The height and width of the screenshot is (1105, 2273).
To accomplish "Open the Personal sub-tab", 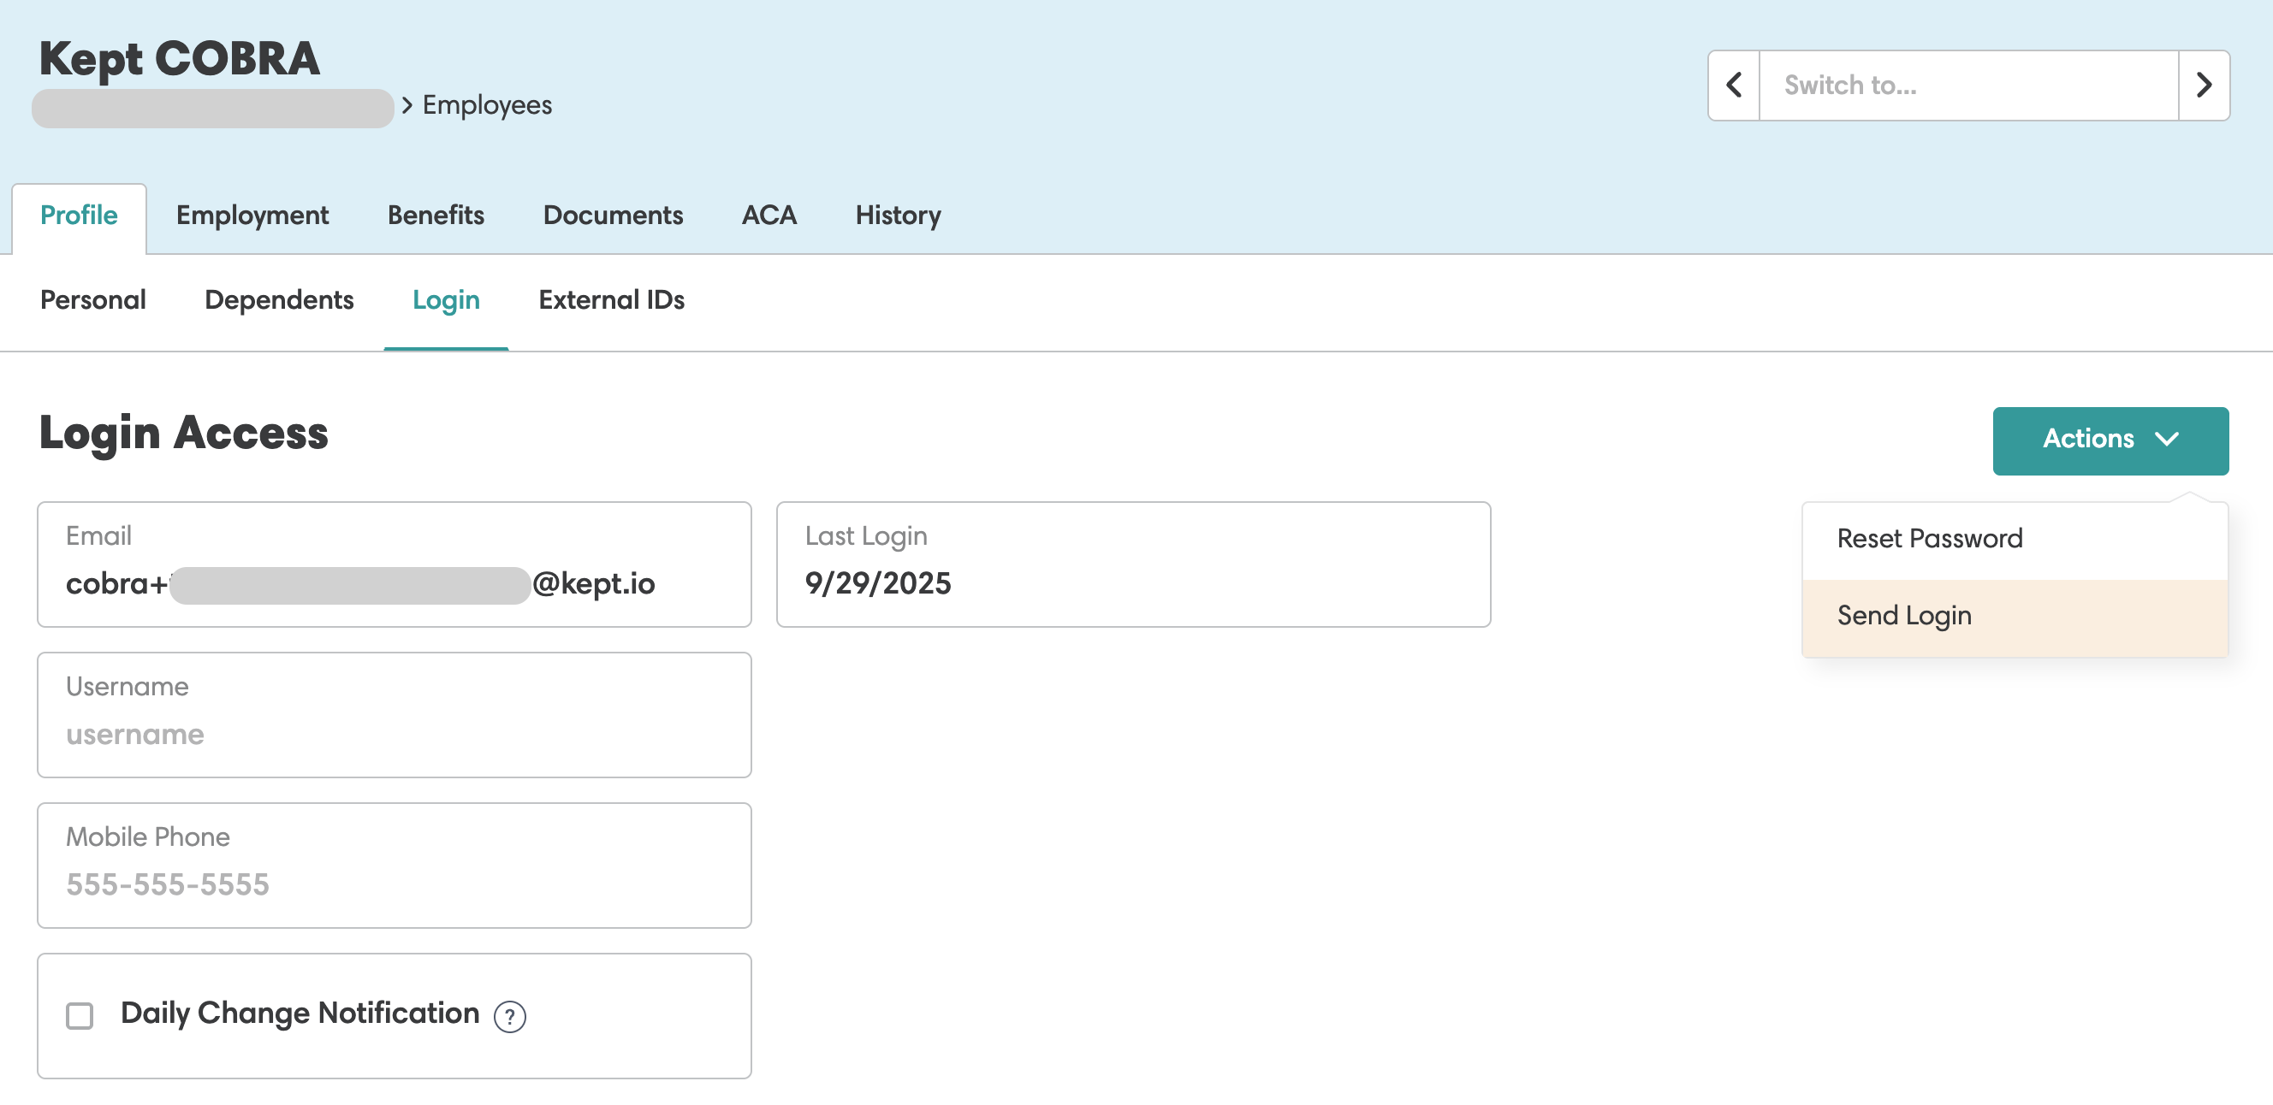I will (92, 300).
